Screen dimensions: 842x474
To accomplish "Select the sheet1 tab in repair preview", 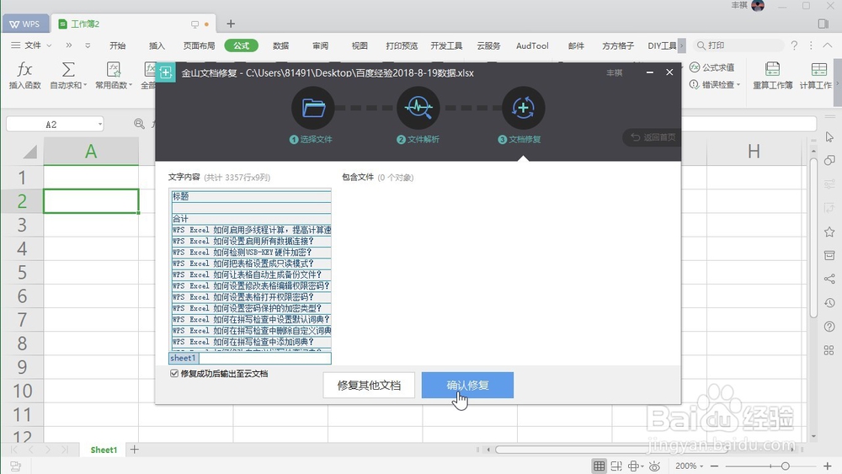I will pyautogui.click(x=183, y=358).
